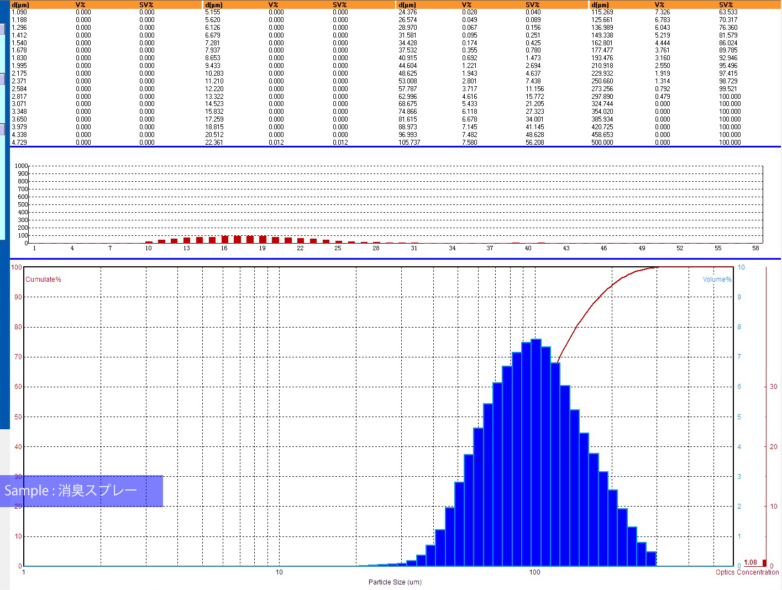Image resolution: width=782 pixels, height=590 pixels.
Task: Click the Volume% axis label
Action: coord(717,280)
